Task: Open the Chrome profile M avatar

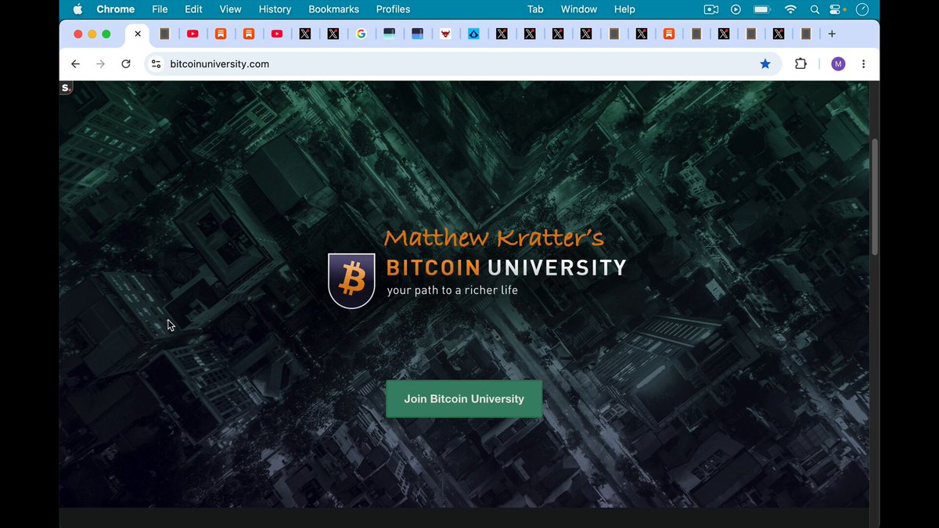Action: tap(838, 64)
